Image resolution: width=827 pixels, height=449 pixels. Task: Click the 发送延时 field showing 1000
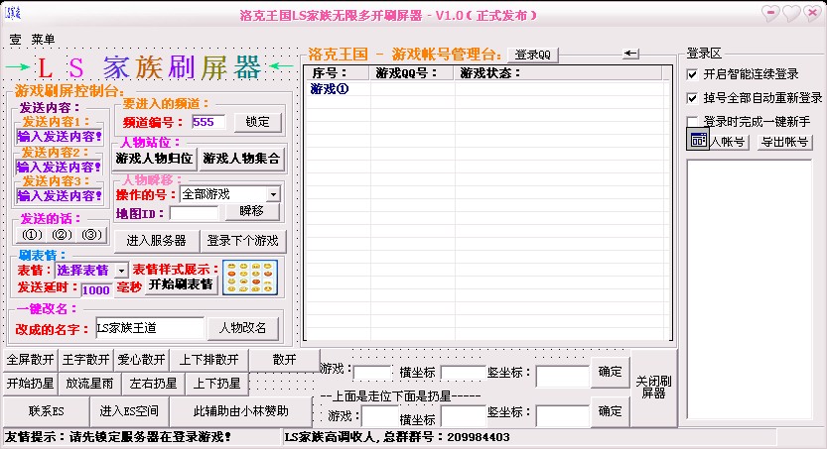pyautogui.click(x=96, y=290)
